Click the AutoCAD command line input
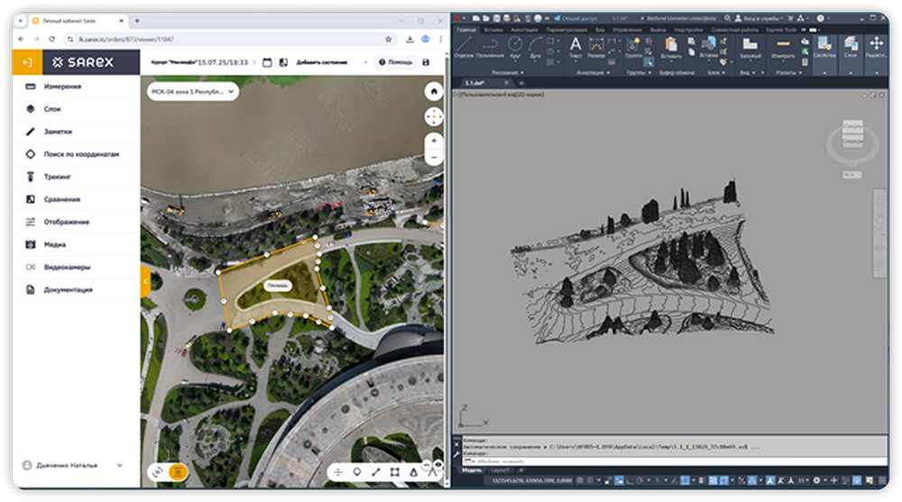 (x=673, y=461)
